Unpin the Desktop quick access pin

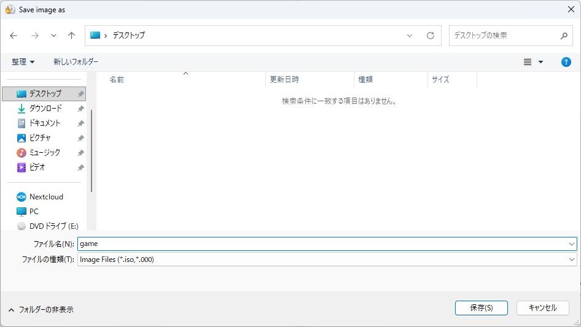(x=80, y=94)
